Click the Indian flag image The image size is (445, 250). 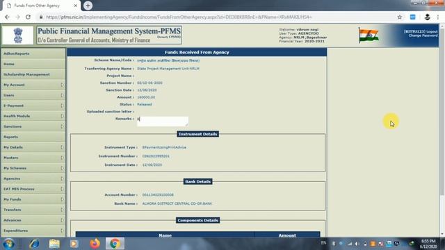[x=369, y=35]
